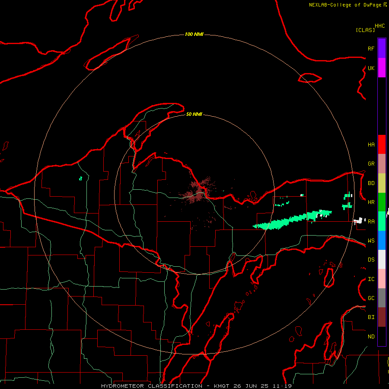389x389 pixels.
Task: Click the 100 NMI range ring label
Action: pos(194,34)
